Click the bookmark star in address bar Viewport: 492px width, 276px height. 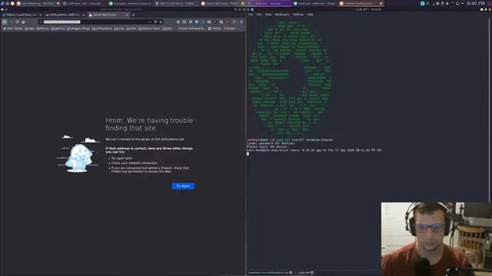[161, 22]
